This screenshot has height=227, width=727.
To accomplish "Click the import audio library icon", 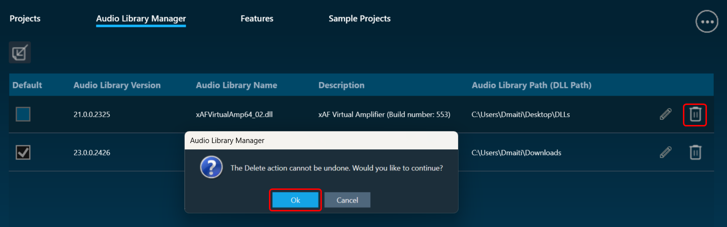I will [20, 52].
